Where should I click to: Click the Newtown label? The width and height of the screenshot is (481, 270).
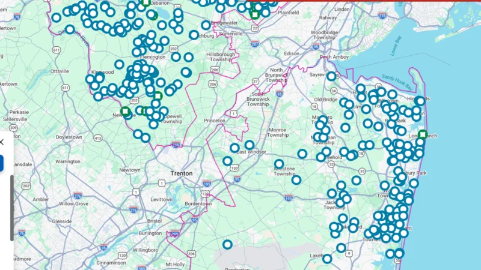[130, 170]
